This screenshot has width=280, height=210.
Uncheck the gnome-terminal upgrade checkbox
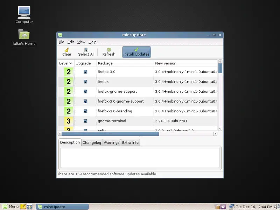click(x=85, y=121)
